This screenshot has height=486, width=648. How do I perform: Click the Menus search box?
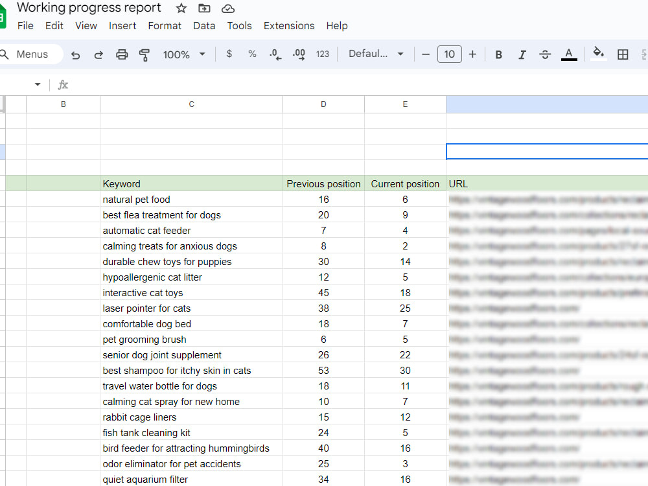(30, 54)
